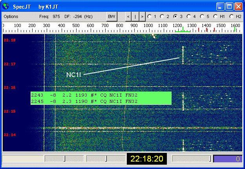245x169 pixels.
Task: Click the 22:16 time label
Action: (10, 88)
